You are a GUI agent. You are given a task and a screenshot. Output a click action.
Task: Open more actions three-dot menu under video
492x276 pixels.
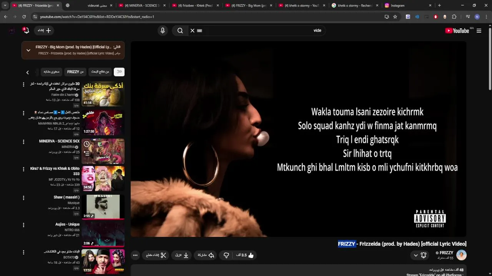point(135,255)
